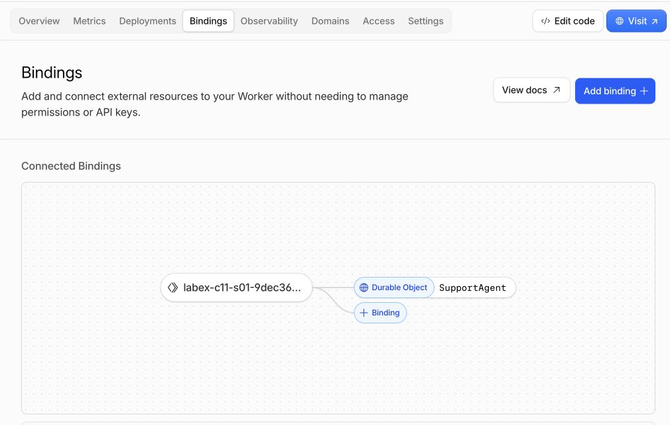This screenshot has width=670, height=425.
Task: Select the SupportAgent binding name
Action: tap(472, 288)
